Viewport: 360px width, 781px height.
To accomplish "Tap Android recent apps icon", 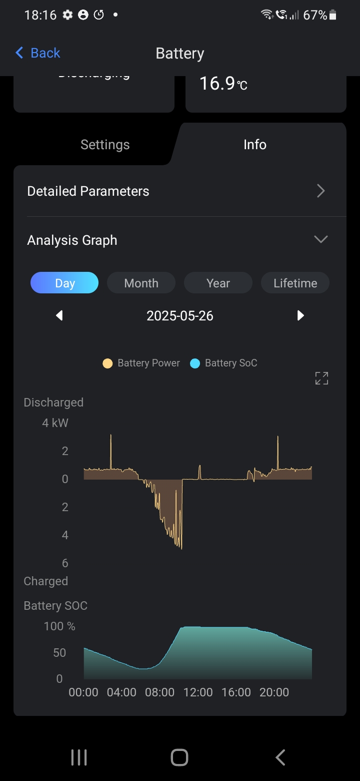I will [x=79, y=757].
